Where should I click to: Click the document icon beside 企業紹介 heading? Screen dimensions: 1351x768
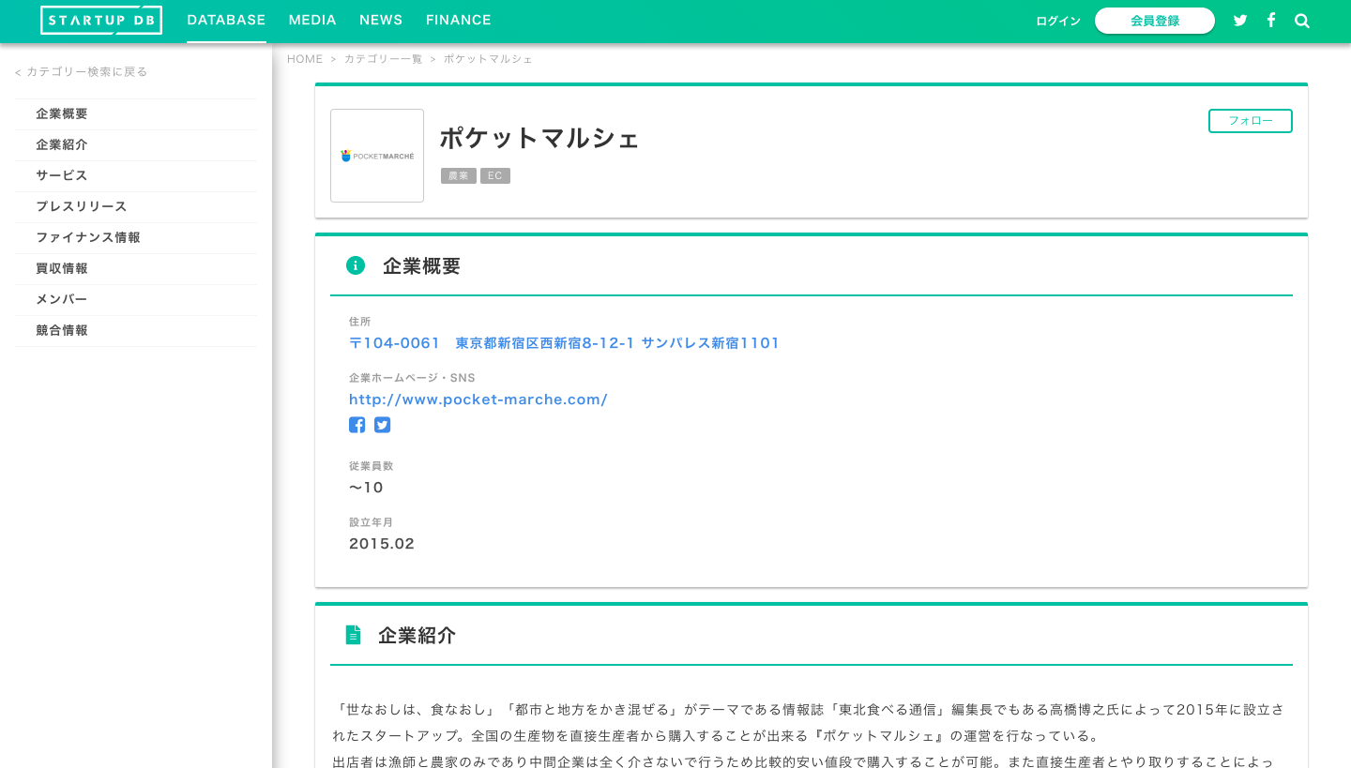coord(354,634)
